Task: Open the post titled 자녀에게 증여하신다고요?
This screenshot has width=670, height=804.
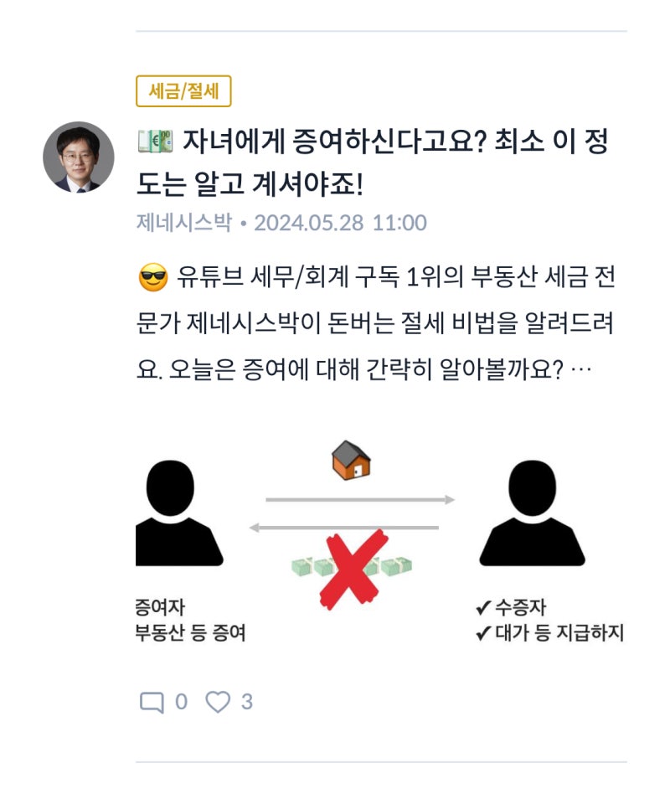Action: tap(372, 162)
